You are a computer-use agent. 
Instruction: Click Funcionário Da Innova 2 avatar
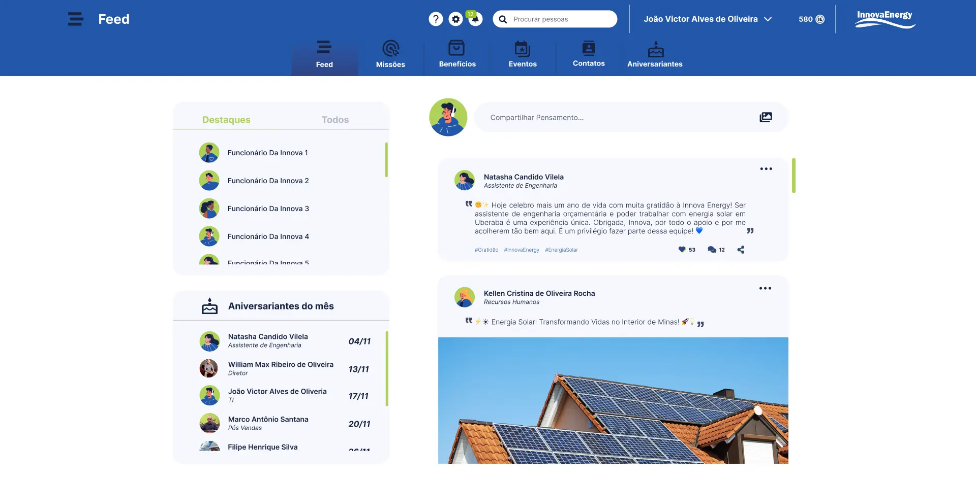209,181
